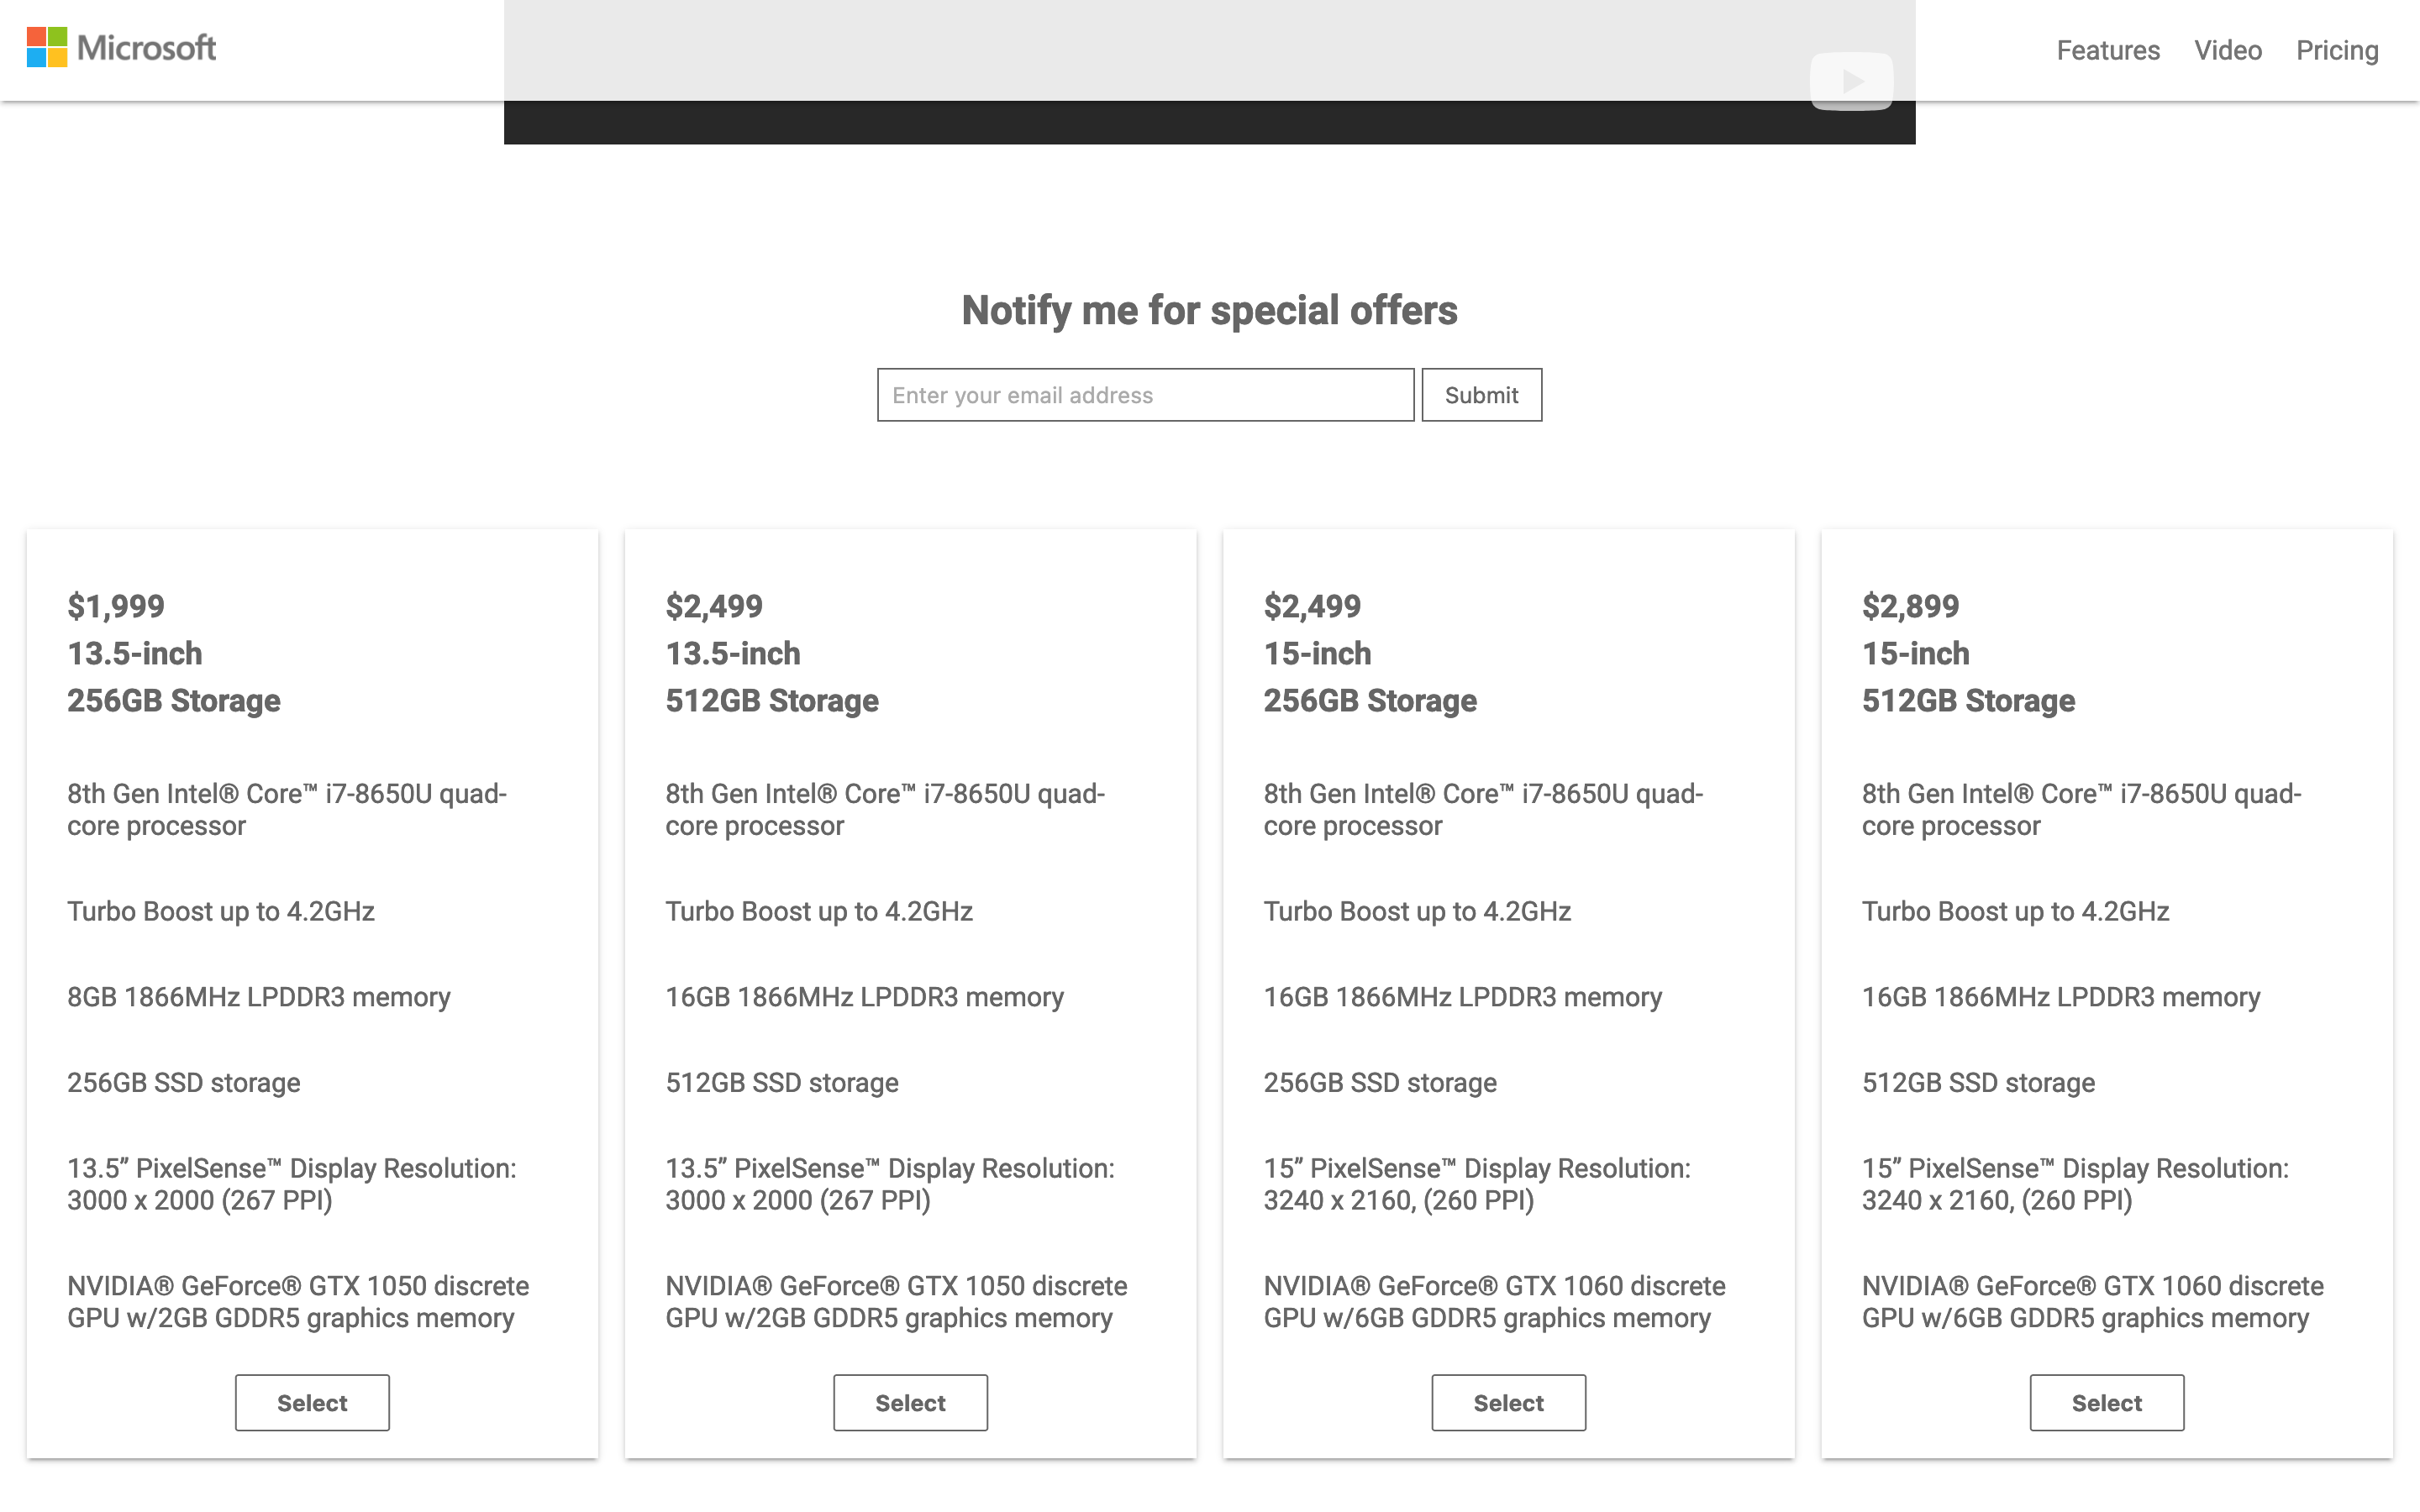Click the Microsoft logo
Screen dimensions: 2420x1512
click(122, 47)
